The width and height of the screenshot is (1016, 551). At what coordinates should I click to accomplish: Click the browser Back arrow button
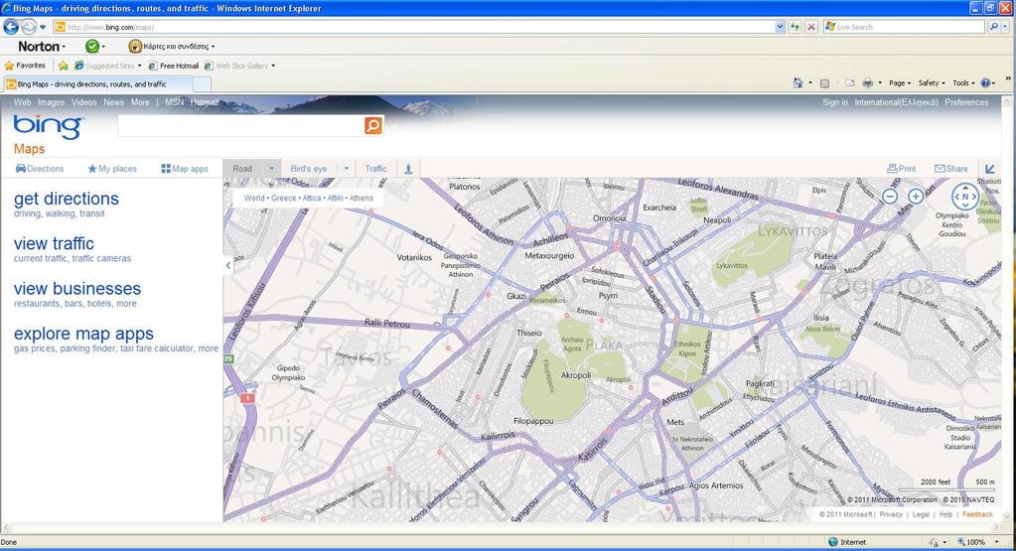11,27
